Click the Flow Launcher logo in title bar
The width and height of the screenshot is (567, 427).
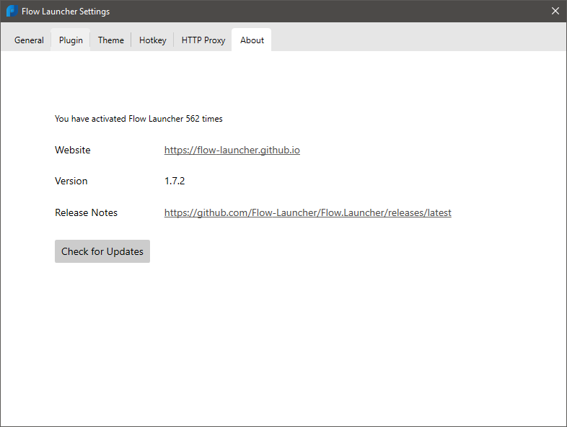[12, 11]
